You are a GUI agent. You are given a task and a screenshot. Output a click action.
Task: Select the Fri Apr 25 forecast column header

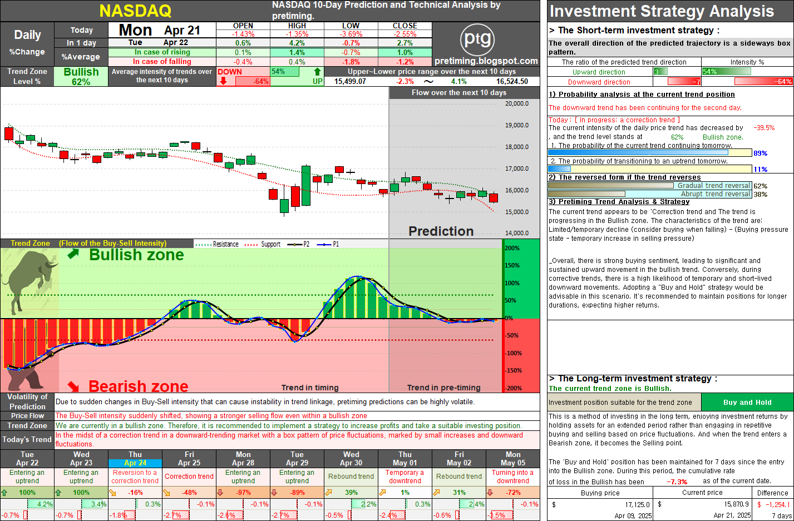pyautogui.click(x=189, y=459)
